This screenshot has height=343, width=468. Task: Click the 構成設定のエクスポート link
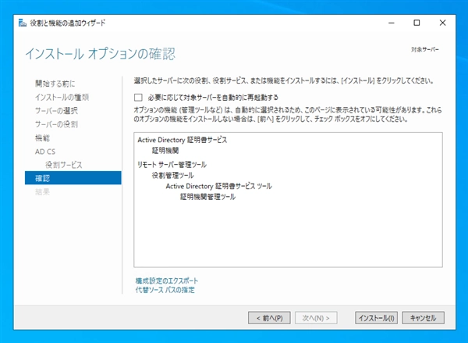coord(167,280)
